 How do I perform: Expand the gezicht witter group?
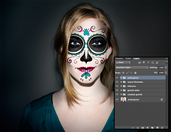[121, 90]
